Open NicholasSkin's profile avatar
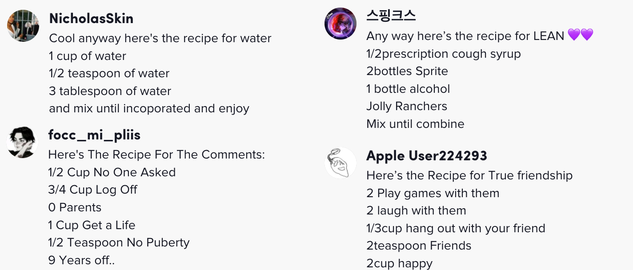The width and height of the screenshot is (633, 270). (23, 26)
